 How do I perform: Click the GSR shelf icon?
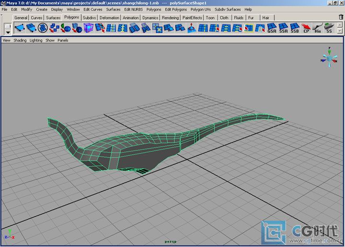point(272,28)
